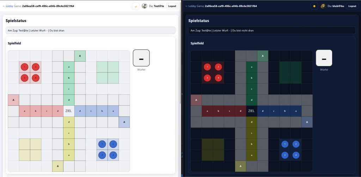Screen dimensions: 361x177
Task: Select blue piece 2 on light board
Action: 113,144
